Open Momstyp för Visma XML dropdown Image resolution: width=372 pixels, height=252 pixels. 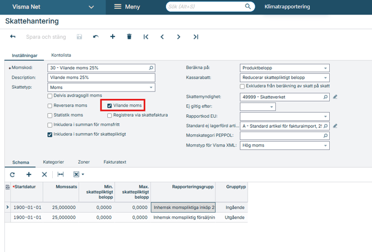[325, 145]
